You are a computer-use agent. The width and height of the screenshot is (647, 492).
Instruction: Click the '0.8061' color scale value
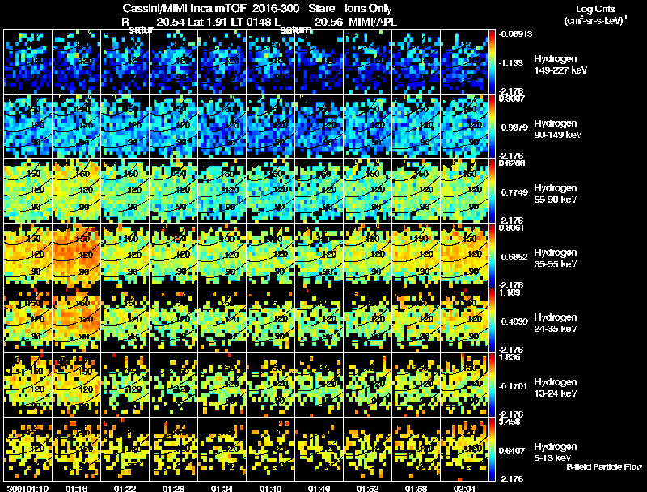[511, 228]
